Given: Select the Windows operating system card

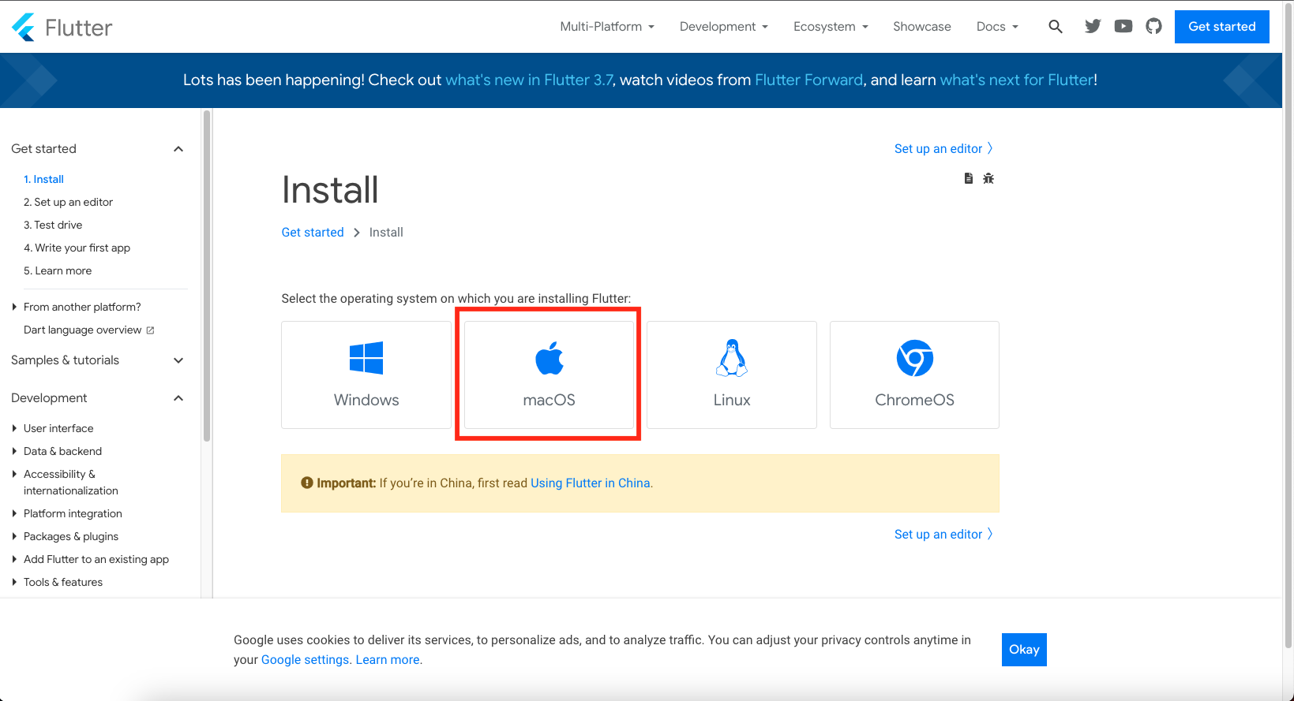Looking at the screenshot, I should [x=366, y=375].
